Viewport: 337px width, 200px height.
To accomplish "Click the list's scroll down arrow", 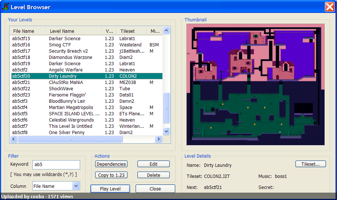I will pyautogui.click(x=166, y=131).
